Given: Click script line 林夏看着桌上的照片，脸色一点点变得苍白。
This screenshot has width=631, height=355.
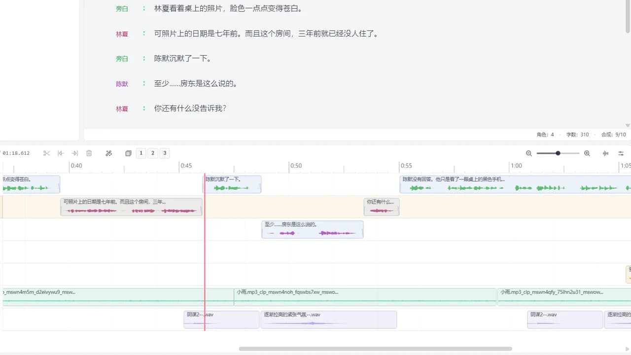Looking at the screenshot, I should point(228,8).
